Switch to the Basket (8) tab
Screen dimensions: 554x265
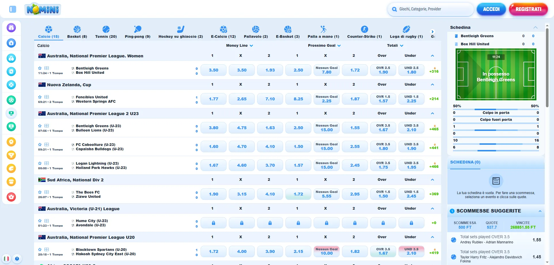77,32
